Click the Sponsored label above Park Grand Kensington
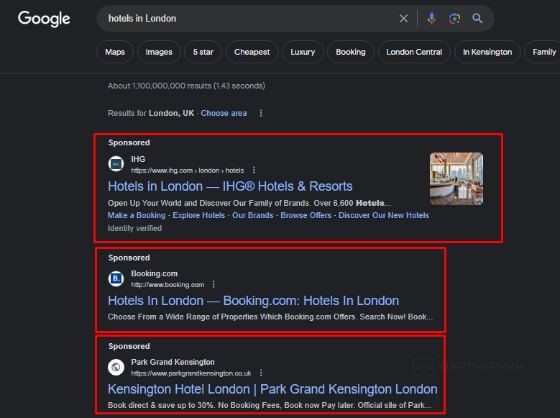560x418 pixels. point(129,346)
